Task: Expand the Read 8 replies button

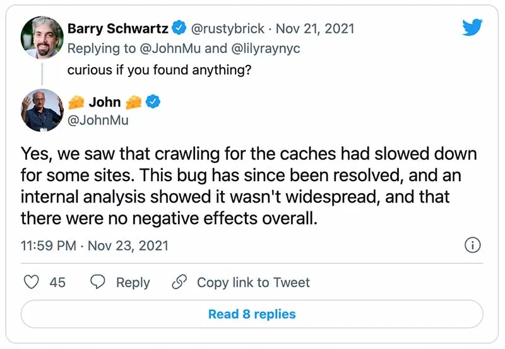Action: tap(252, 314)
